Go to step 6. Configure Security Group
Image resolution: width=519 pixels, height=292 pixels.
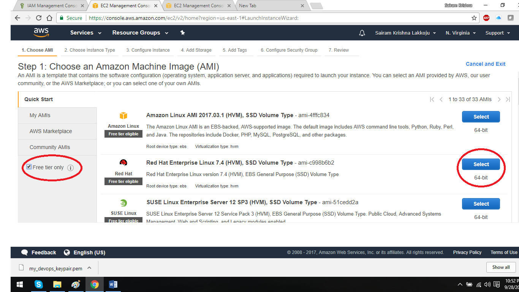tap(289, 50)
